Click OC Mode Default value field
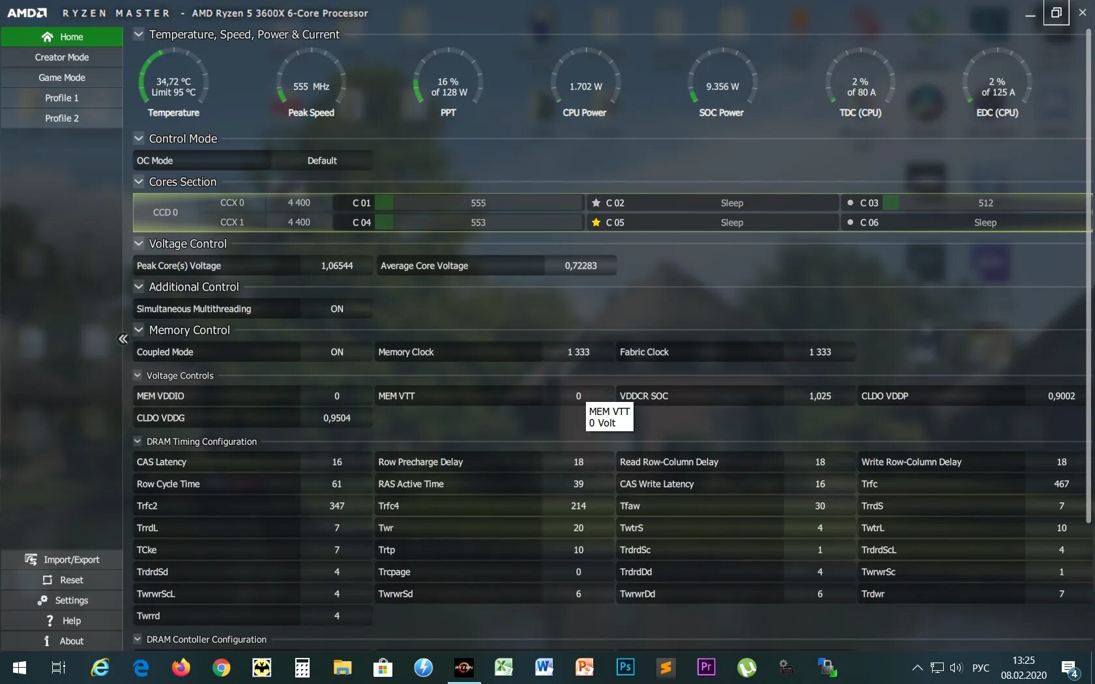 (x=322, y=160)
